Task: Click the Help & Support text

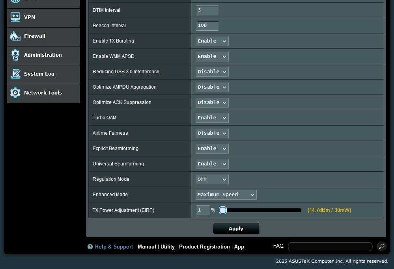Action: [114, 247]
